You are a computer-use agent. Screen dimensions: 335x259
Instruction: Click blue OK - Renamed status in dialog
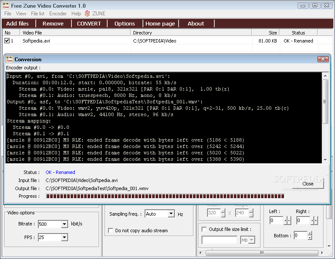coord(60,172)
